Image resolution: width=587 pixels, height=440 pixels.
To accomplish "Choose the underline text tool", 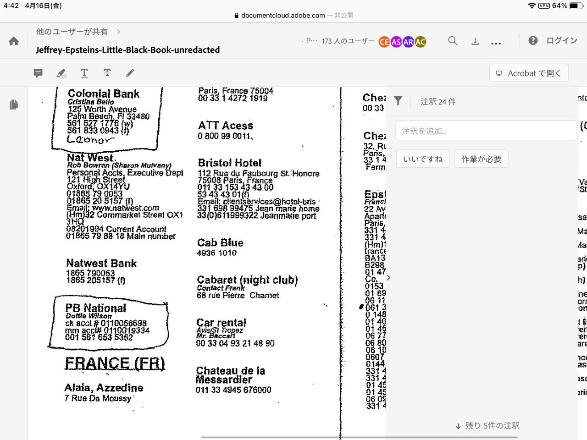I will click(84, 73).
